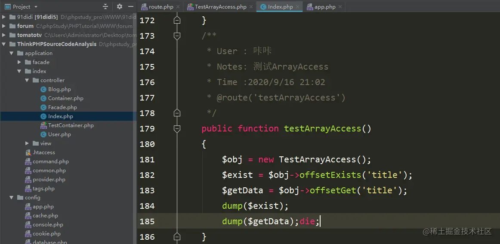Click the offsetGet method call
Screen dimensions: 500x244
[x=333, y=190]
